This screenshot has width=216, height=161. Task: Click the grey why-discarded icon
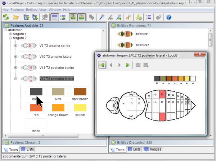(x=158, y=17)
